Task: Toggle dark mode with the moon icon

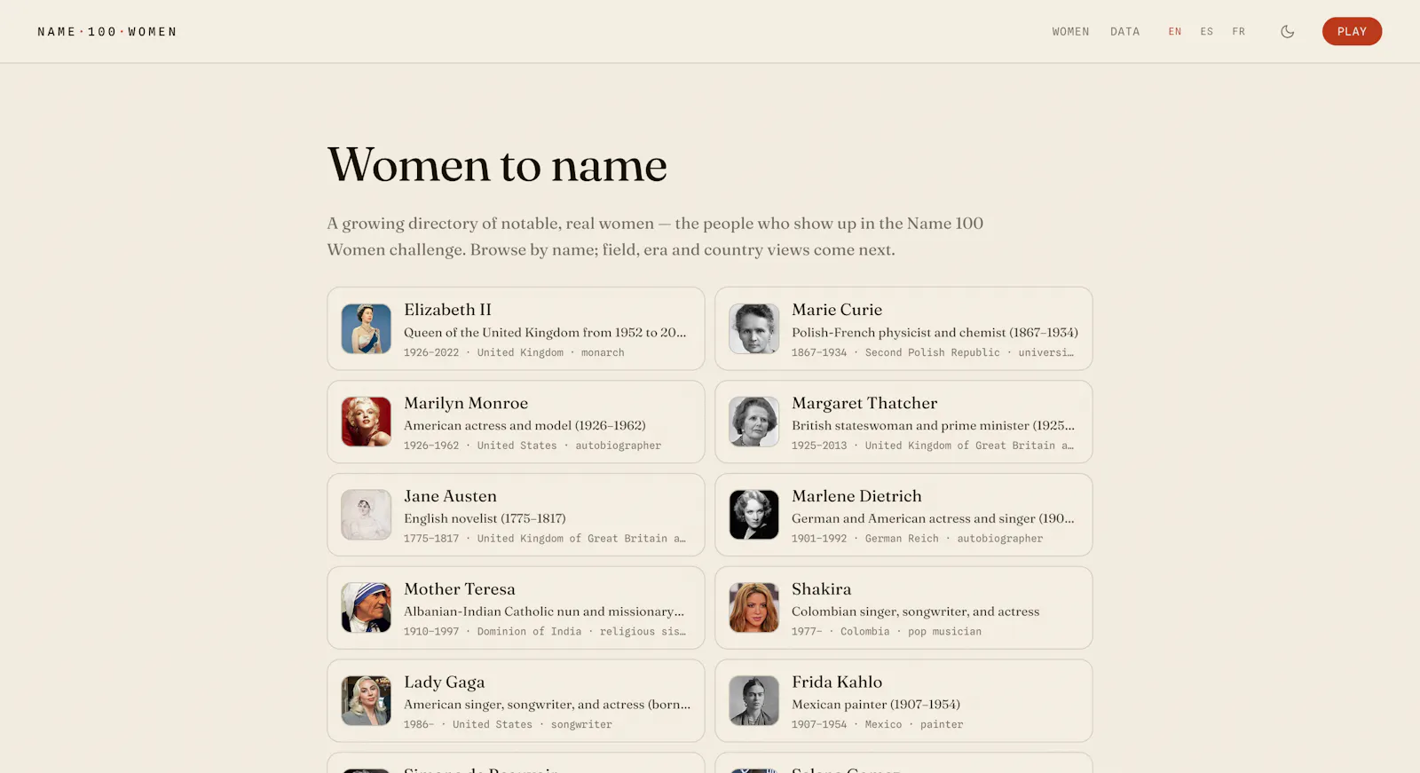Action: (1287, 31)
